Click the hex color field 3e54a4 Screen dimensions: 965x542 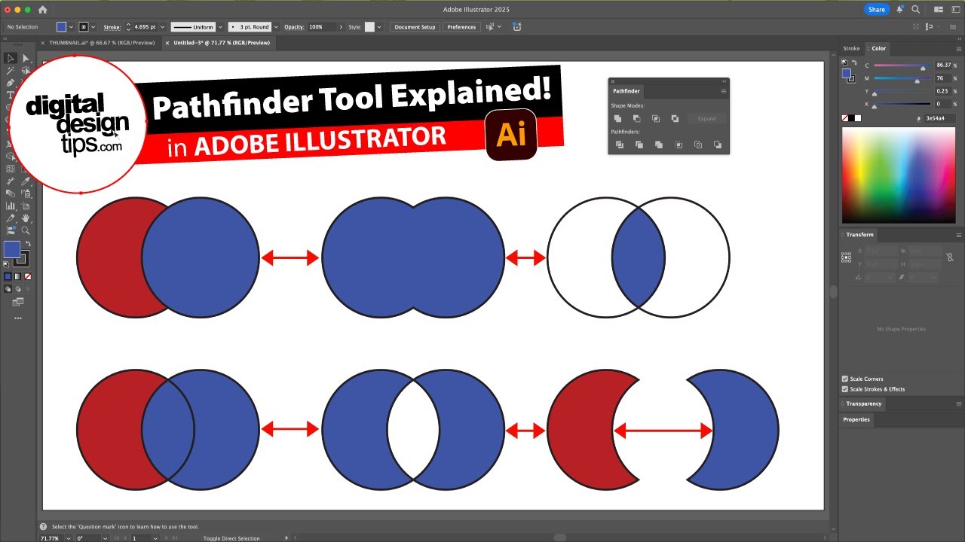coord(939,118)
